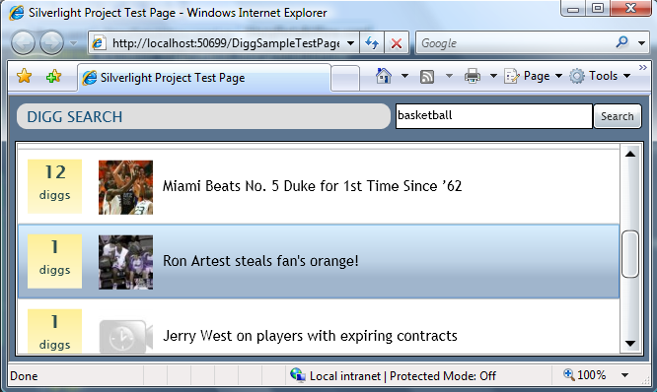Expand the print options dropdown arrow
The image size is (657, 392).
pos(493,76)
